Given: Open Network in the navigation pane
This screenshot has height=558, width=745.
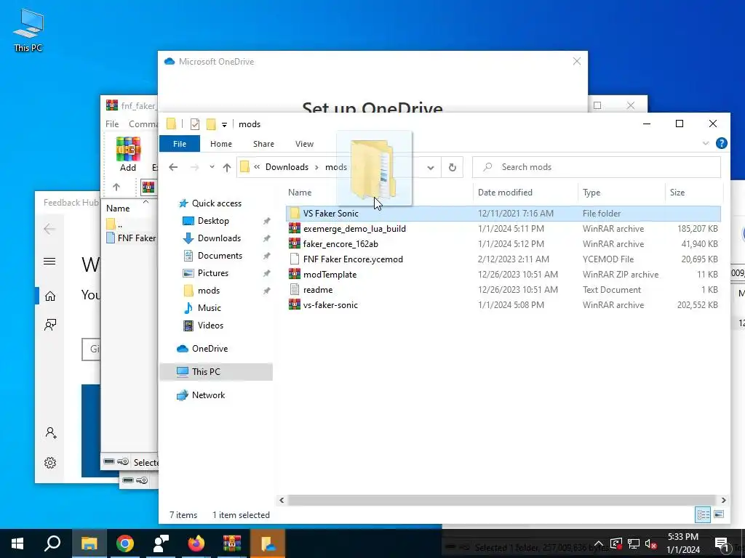Looking at the screenshot, I should coord(208,395).
